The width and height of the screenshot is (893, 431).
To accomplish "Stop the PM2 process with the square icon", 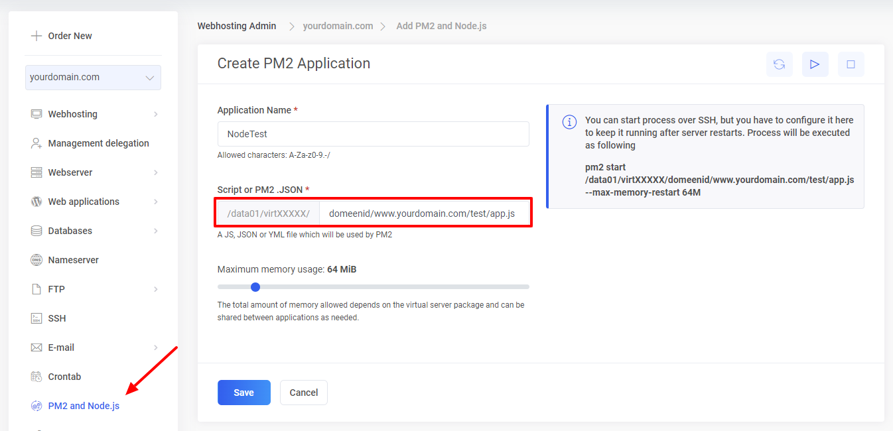I will 851,64.
